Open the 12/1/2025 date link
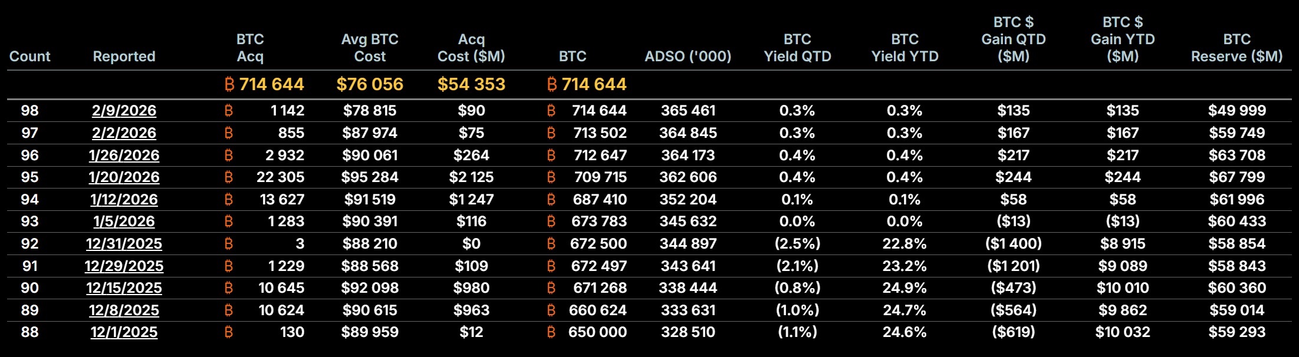This screenshot has width=1299, height=357. click(124, 332)
